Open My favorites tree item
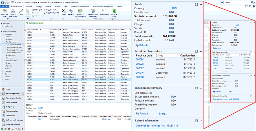Viewport: 256px width, 131px height. (9, 26)
